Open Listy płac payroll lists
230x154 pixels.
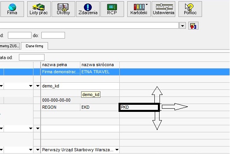click(x=39, y=9)
